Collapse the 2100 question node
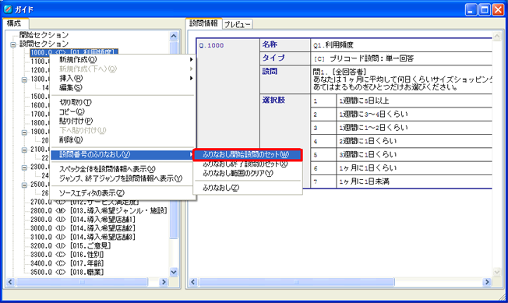508x303 pixels. tap(24, 150)
